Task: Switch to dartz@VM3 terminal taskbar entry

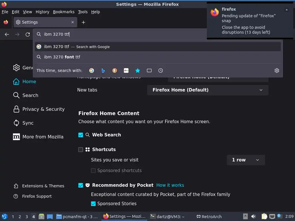Action: pyautogui.click(x=167, y=217)
